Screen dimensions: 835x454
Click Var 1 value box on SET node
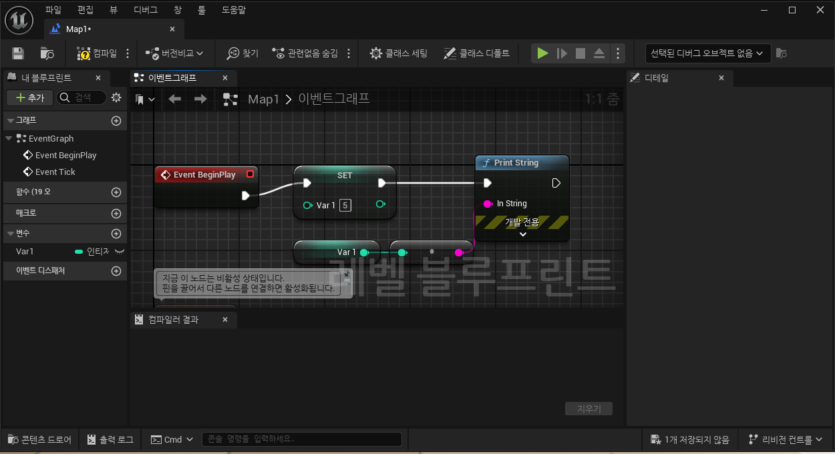345,206
